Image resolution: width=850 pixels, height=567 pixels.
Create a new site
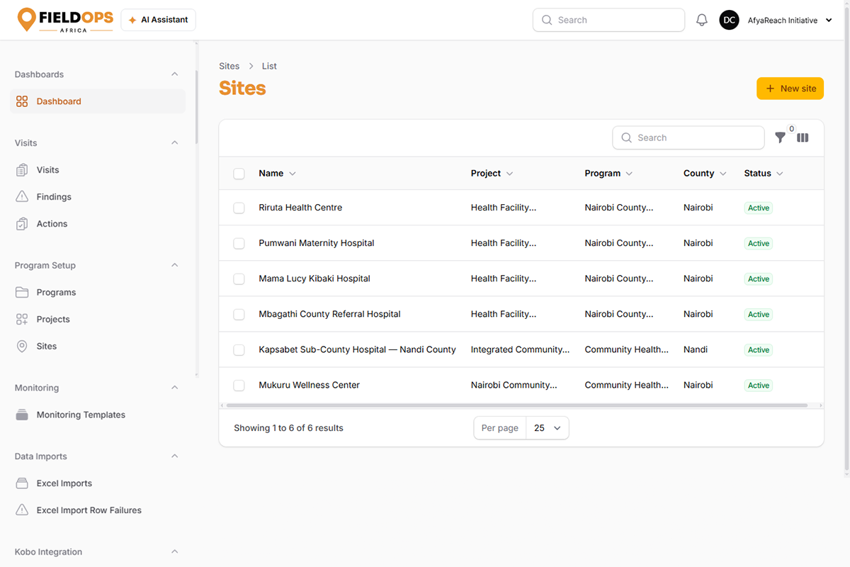[790, 89]
